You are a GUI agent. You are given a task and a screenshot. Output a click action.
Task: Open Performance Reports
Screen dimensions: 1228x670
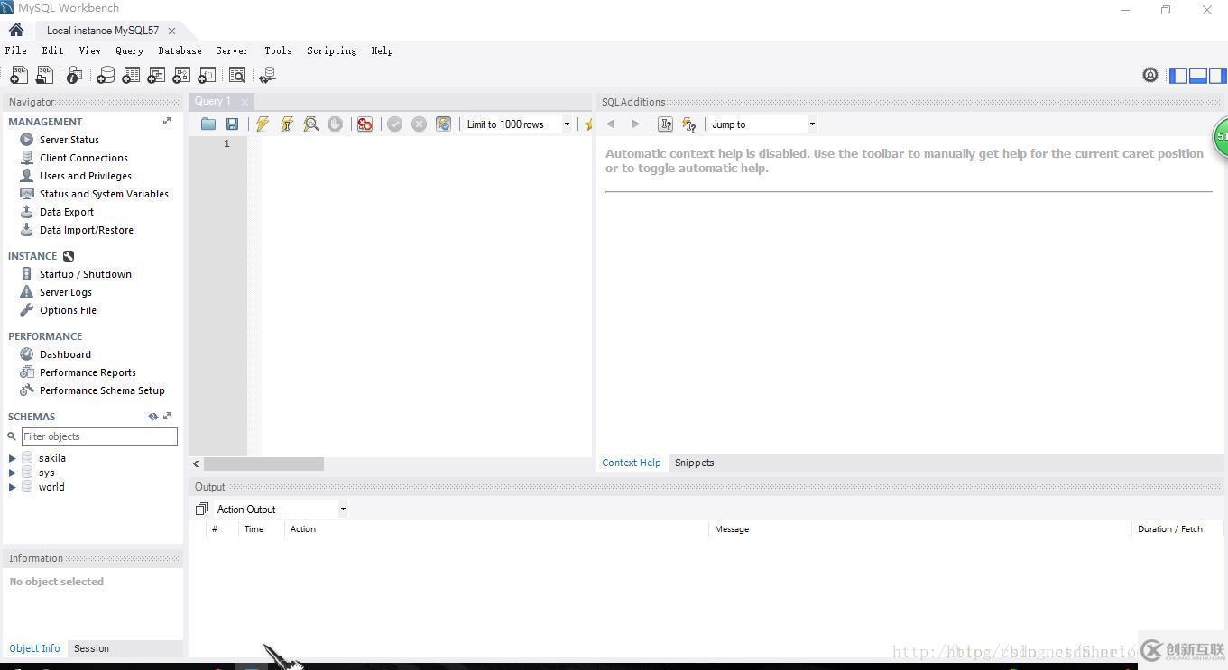(x=88, y=372)
